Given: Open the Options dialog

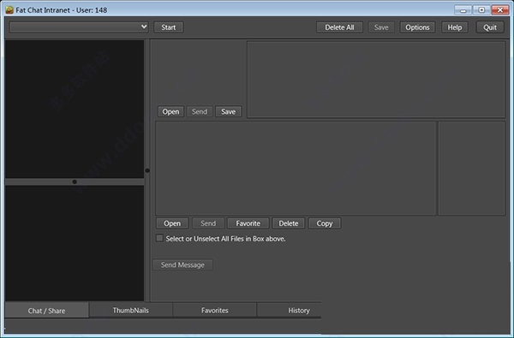Looking at the screenshot, I should pos(417,27).
